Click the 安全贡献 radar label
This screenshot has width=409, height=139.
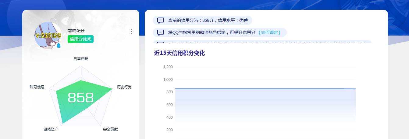point(110,129)
